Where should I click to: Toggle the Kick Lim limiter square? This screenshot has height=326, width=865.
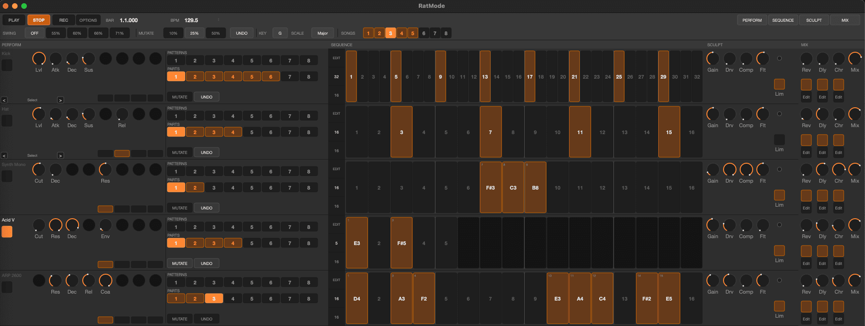pos(779,84)
